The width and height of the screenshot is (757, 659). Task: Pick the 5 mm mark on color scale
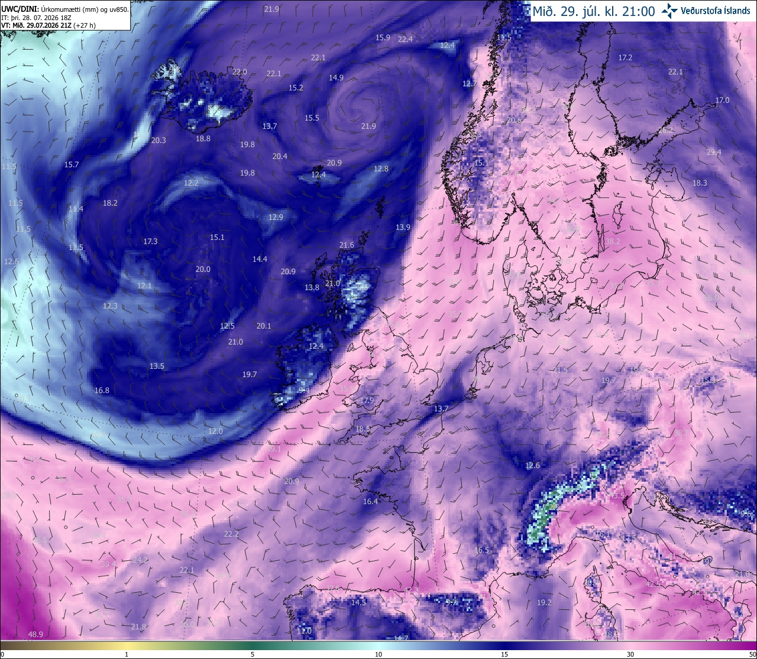tap(253, 654)
